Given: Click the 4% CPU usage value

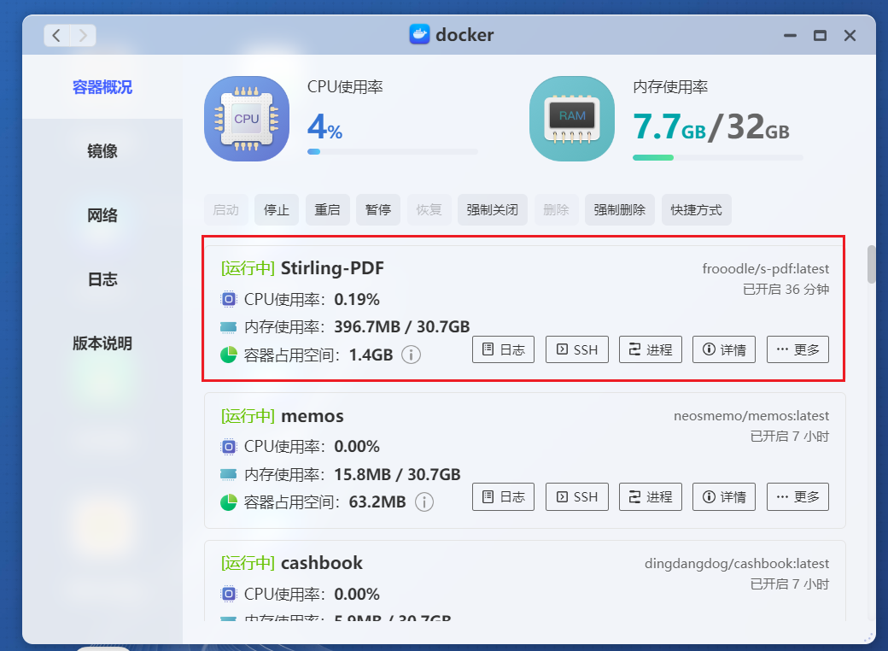Looking at the screenshot, I should 325,126.
